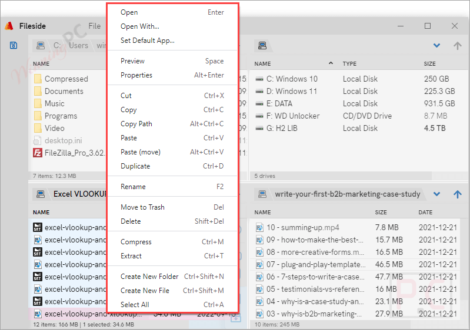
Task: Select Preview from context menu
Action: pyautogui.click(x=172, y=61)
